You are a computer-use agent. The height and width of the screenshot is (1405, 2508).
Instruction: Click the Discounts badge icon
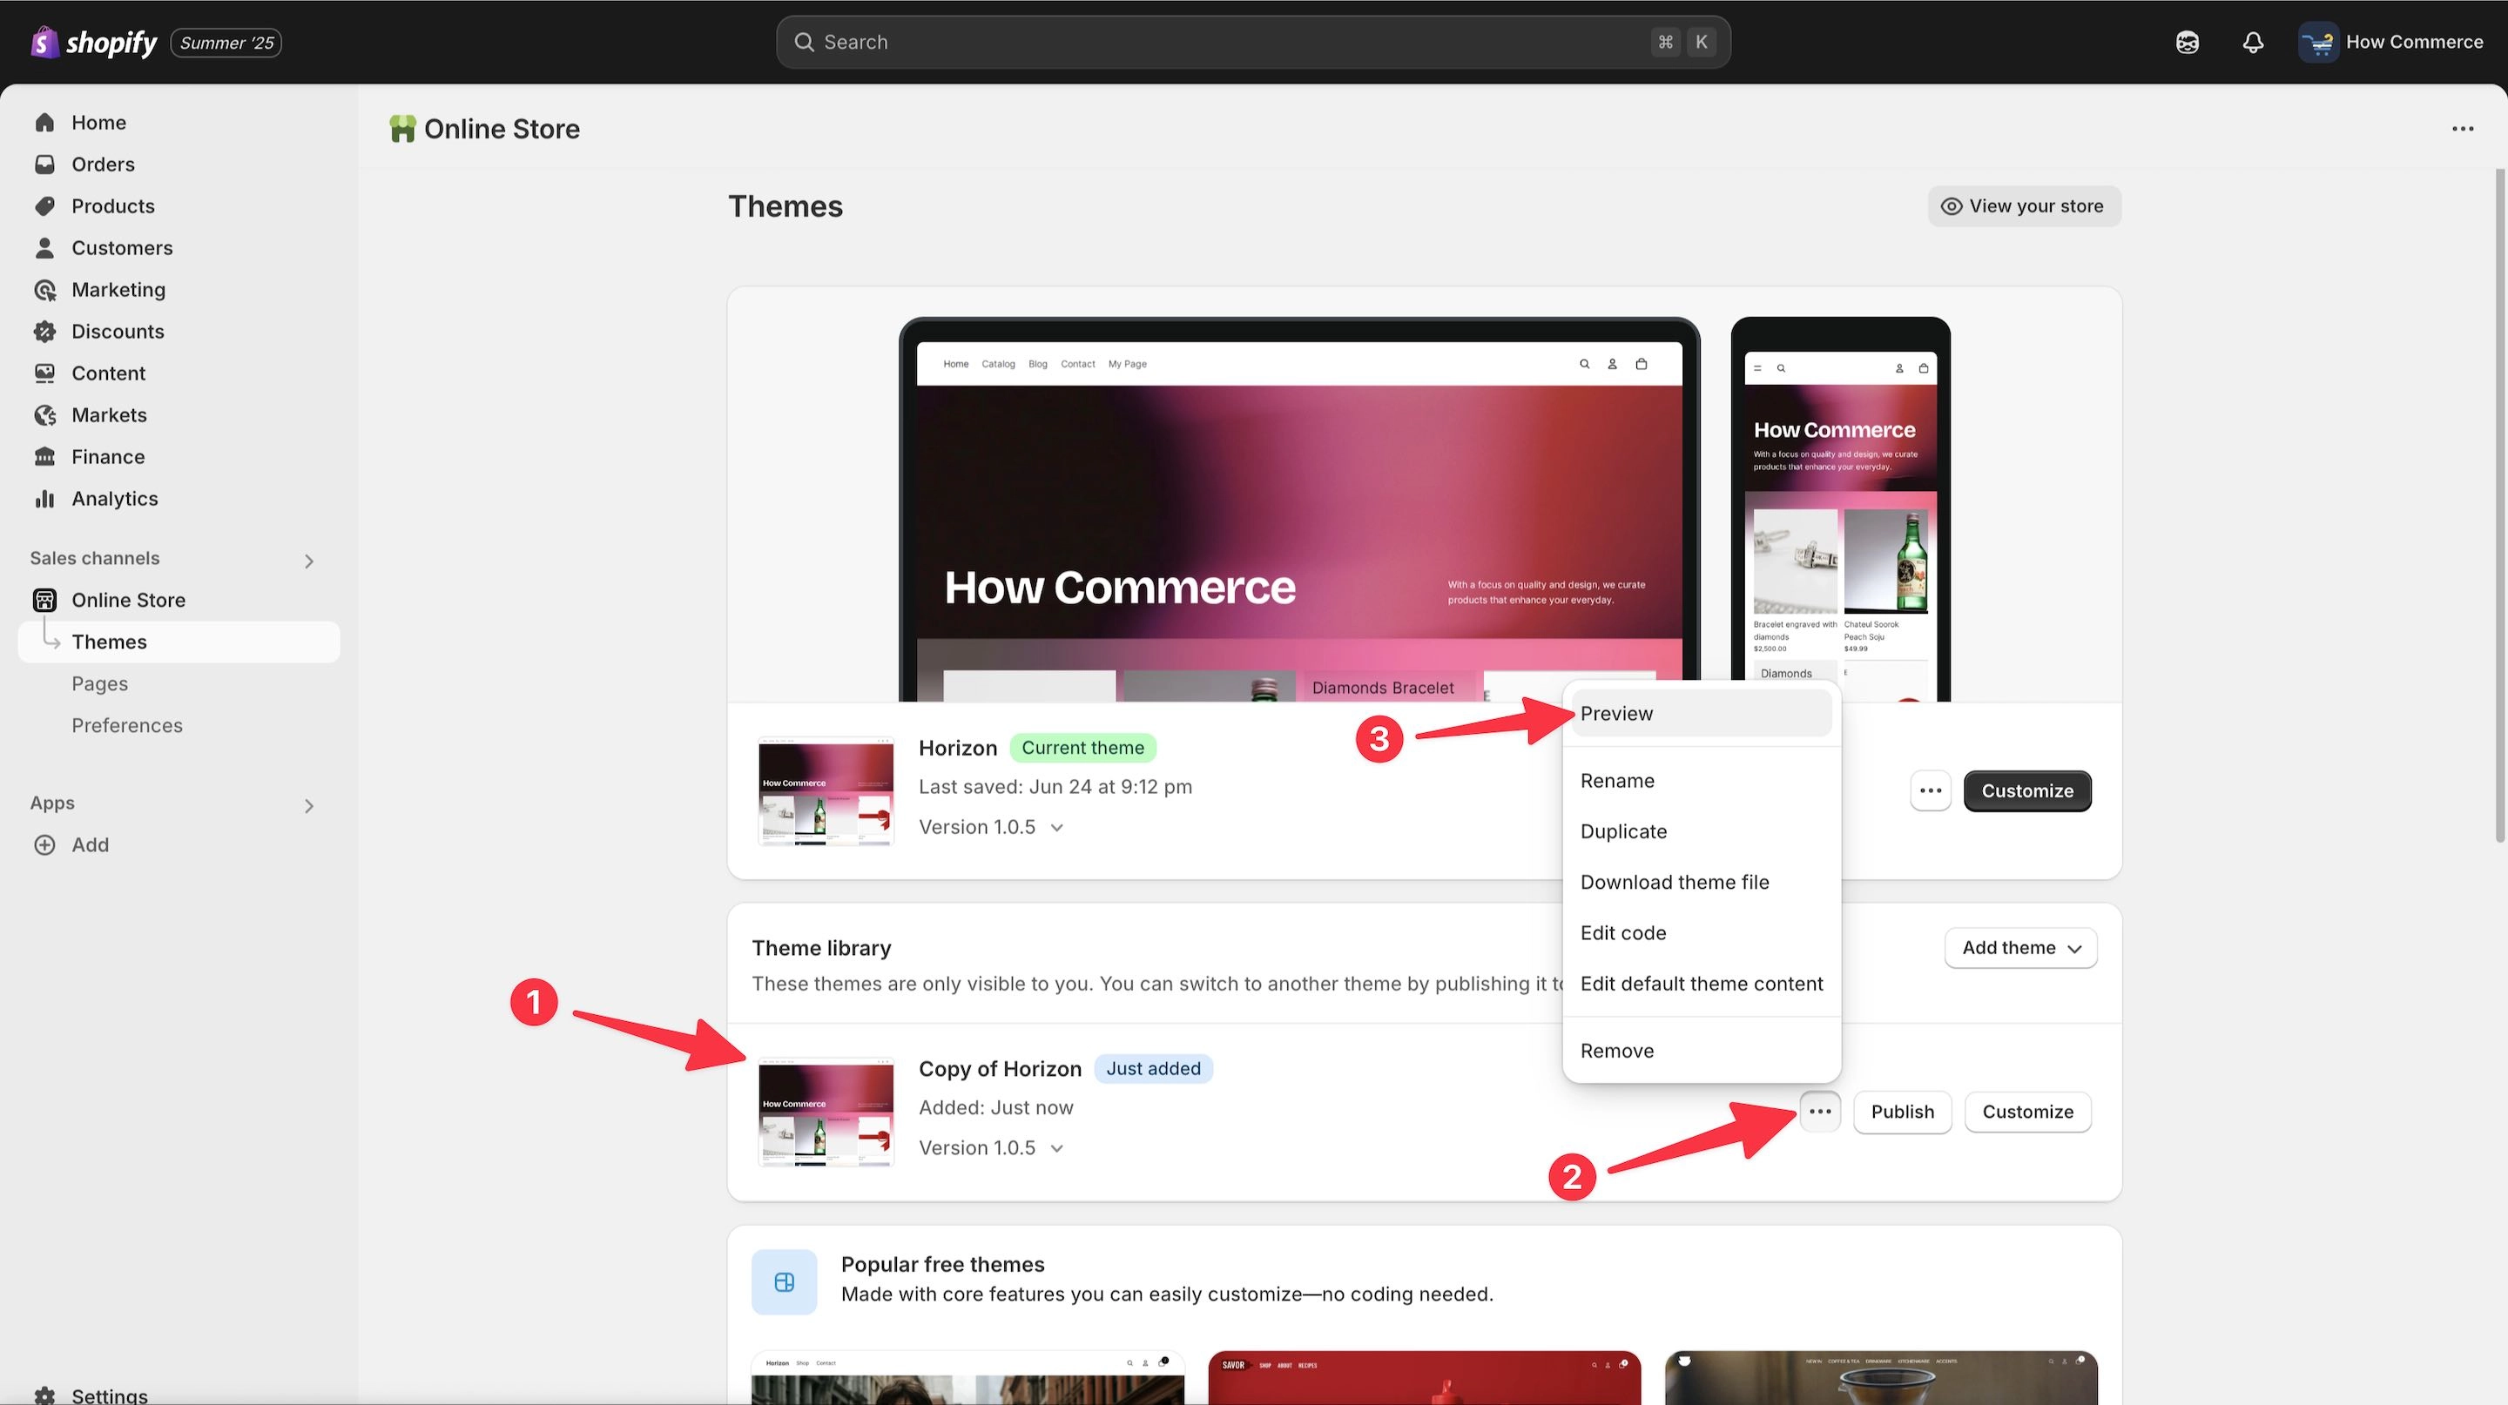(44, 332)
